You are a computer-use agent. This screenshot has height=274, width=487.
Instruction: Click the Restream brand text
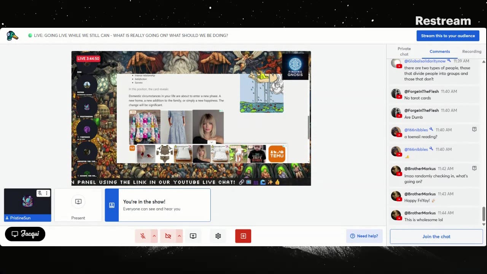(x=443, y=21)
